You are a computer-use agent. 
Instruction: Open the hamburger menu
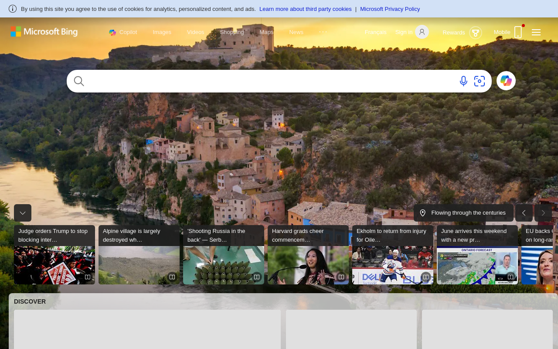536,32
